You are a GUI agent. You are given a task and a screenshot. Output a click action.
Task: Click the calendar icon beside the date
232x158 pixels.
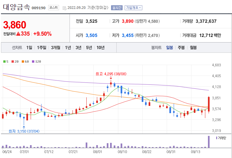click(64, 8)
